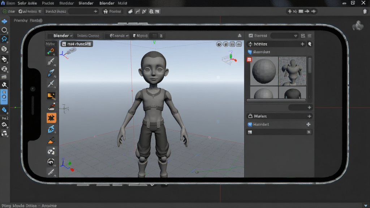Click the circular rotate tool in tool column

(x=51, y=162)
